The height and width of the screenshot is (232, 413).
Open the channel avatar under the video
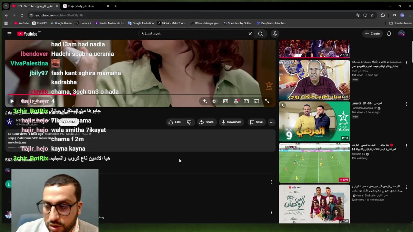click(9, 122)
